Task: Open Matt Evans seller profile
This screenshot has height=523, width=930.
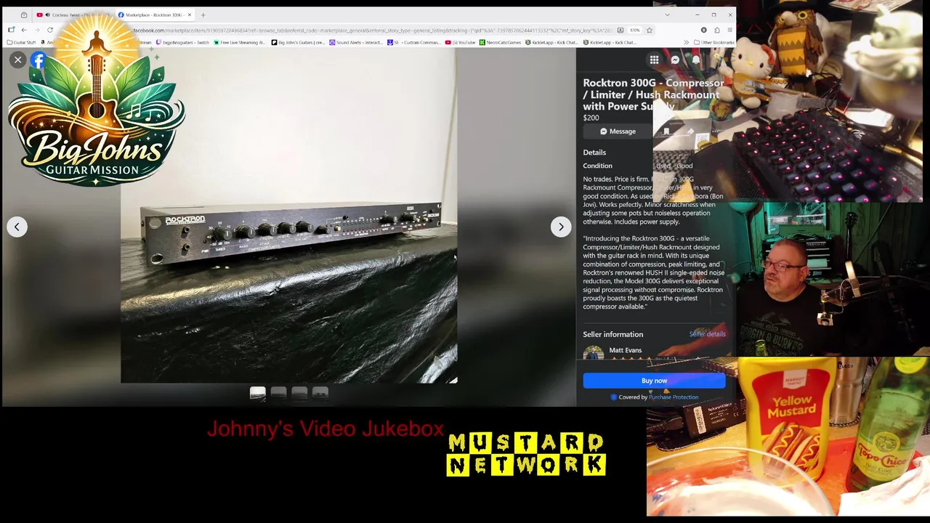Action: tap(625, 350)
